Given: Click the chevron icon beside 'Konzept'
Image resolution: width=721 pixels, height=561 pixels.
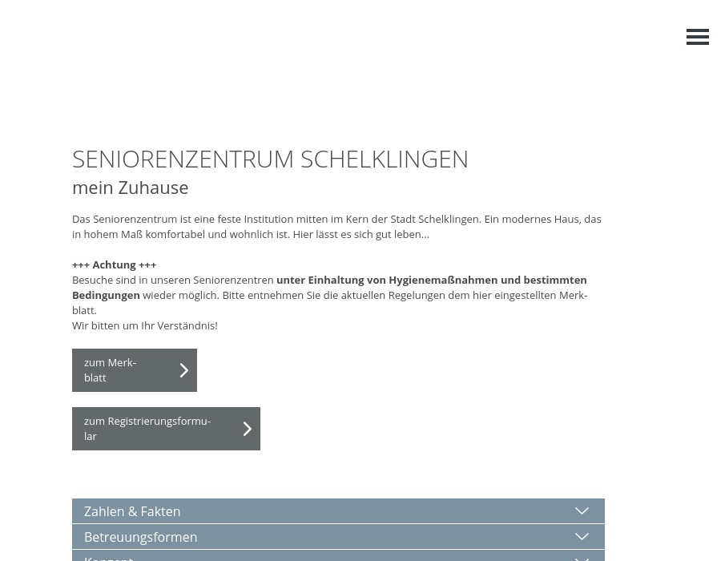Looking at the screenshot, I should [x=582, y=557].
